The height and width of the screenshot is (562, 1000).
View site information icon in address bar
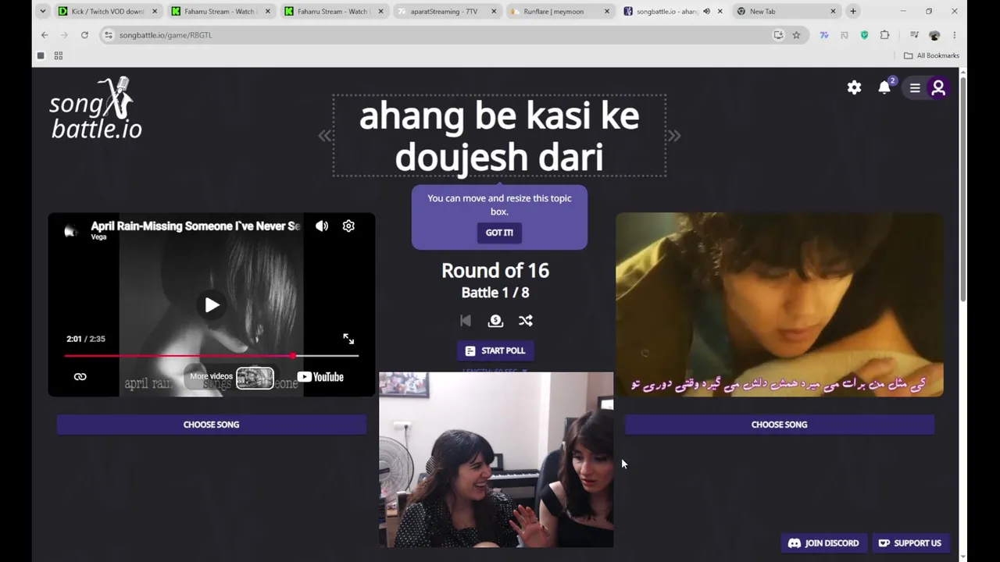[x=109, y=35]
